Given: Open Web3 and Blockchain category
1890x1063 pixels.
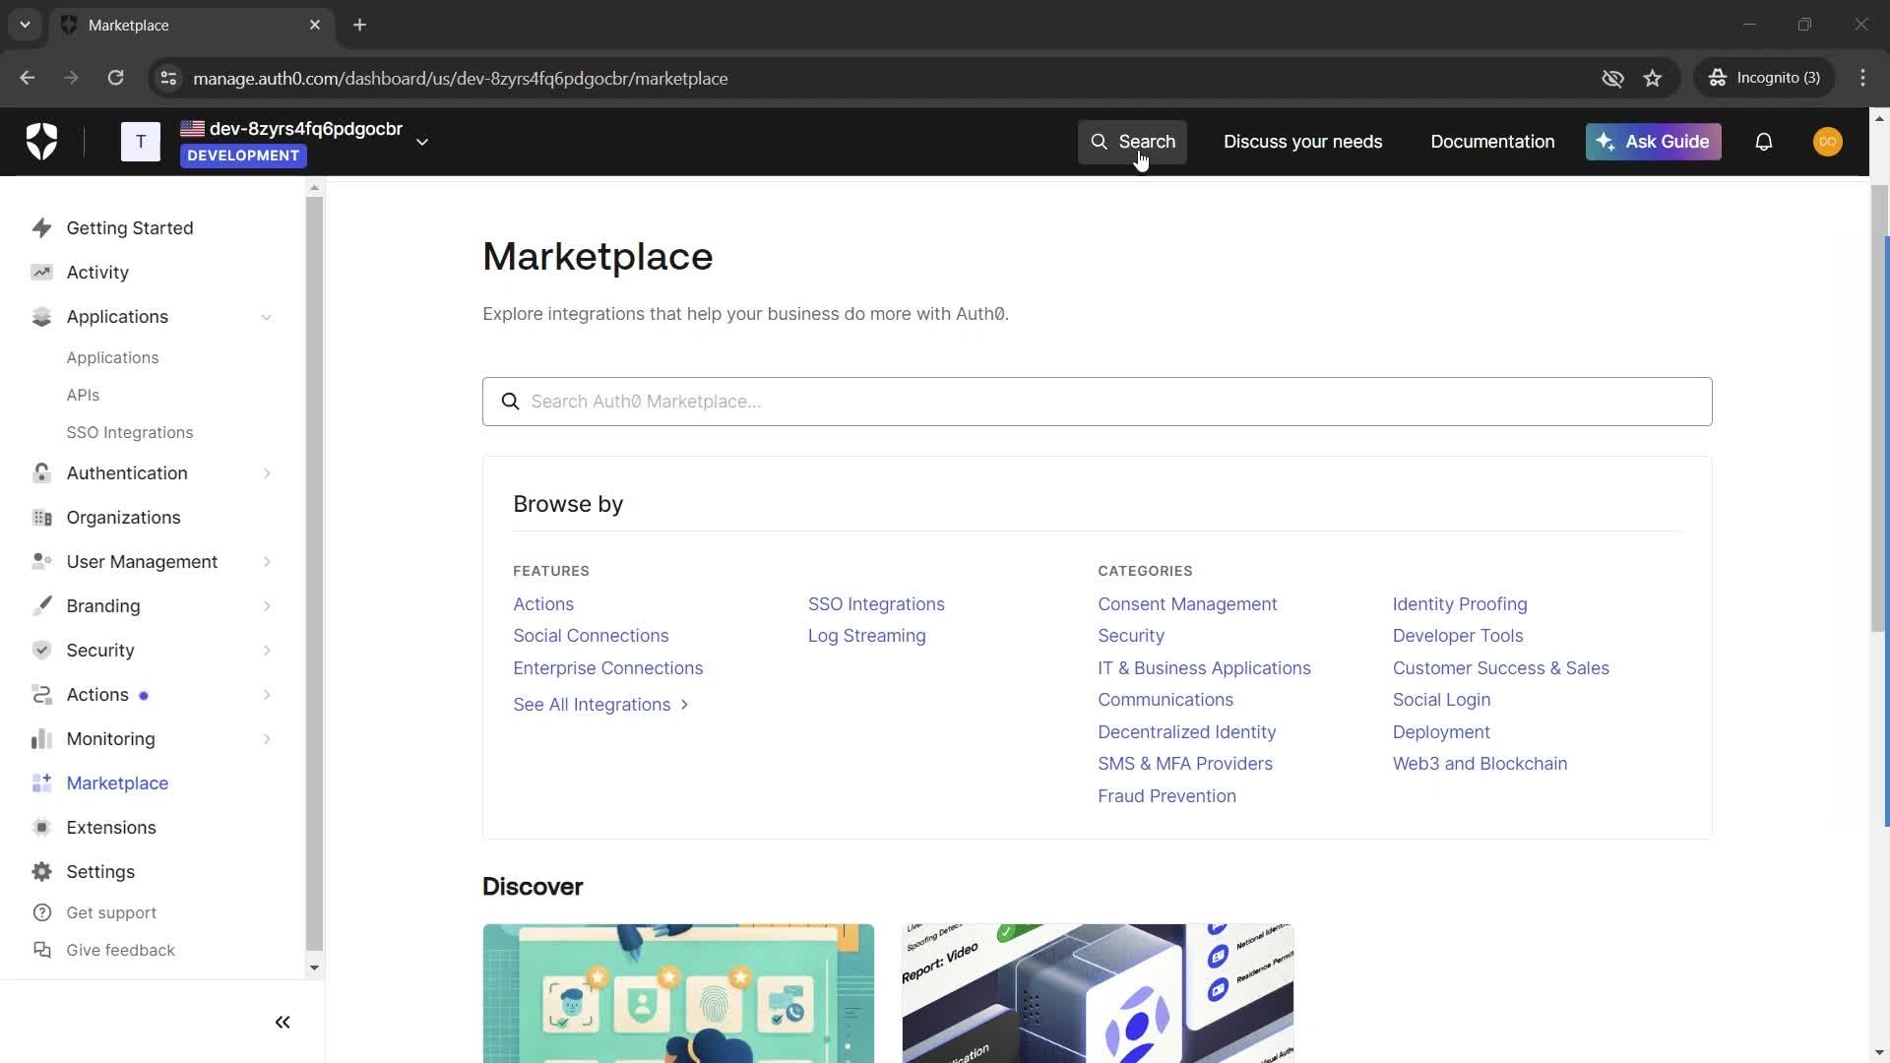Looking at the screenshot, I should click(1480, 764).
